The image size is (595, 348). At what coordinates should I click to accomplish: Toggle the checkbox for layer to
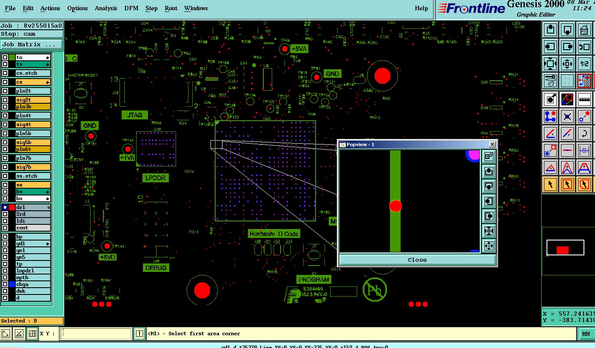(x=5, y=57)
